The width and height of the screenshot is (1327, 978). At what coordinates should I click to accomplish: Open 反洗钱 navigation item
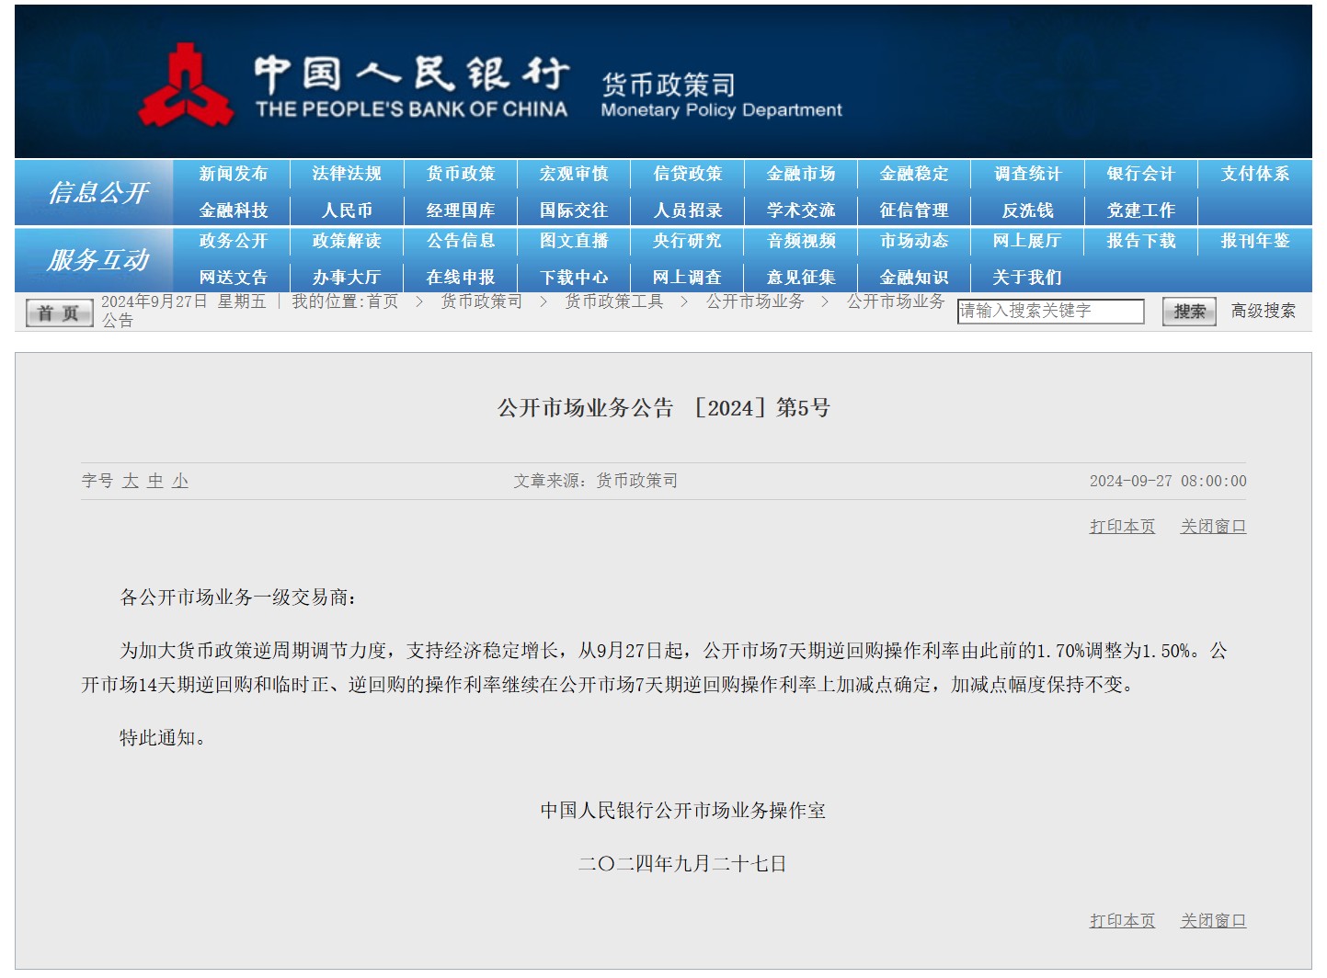[x=1027, y=210]
